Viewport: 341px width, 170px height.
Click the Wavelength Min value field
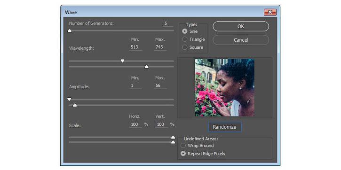click(135, 47)
